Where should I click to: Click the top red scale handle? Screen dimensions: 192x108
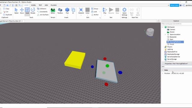105,59
